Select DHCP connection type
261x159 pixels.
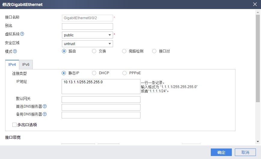coord(94,73)
